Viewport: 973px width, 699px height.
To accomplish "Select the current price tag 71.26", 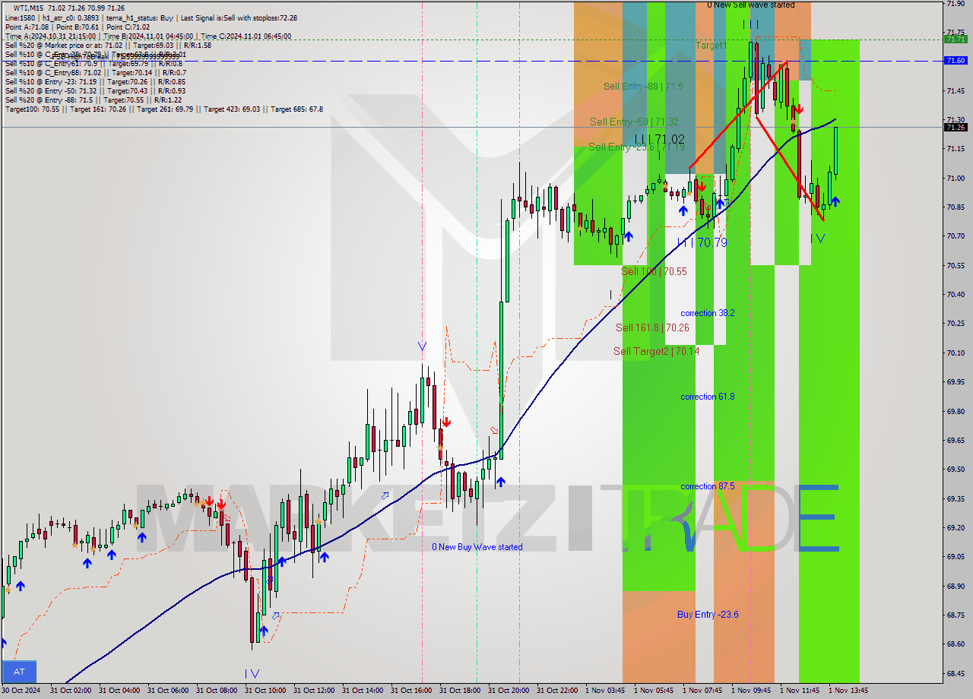I will (x=956, y=128).
